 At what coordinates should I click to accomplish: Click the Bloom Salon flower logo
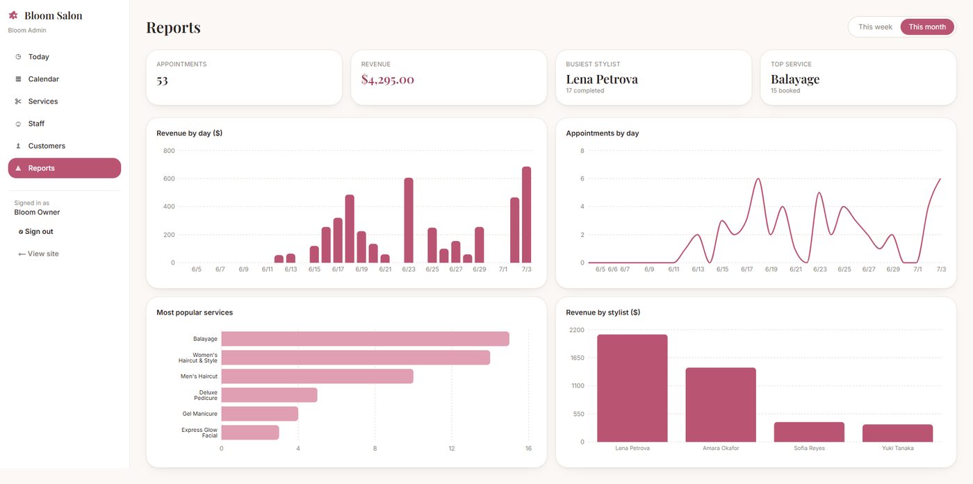click(13, 15)
